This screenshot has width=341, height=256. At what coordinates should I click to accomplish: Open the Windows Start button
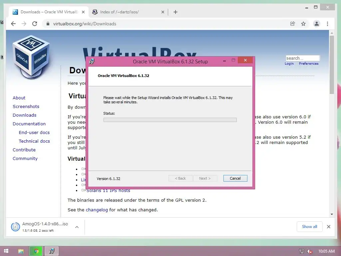pyautogui.click(x=6, y=251)
